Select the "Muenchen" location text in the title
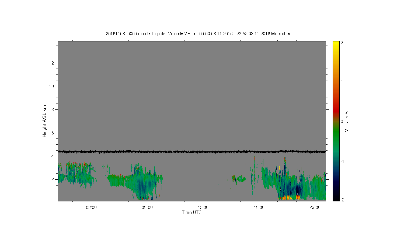 (281, 34)
